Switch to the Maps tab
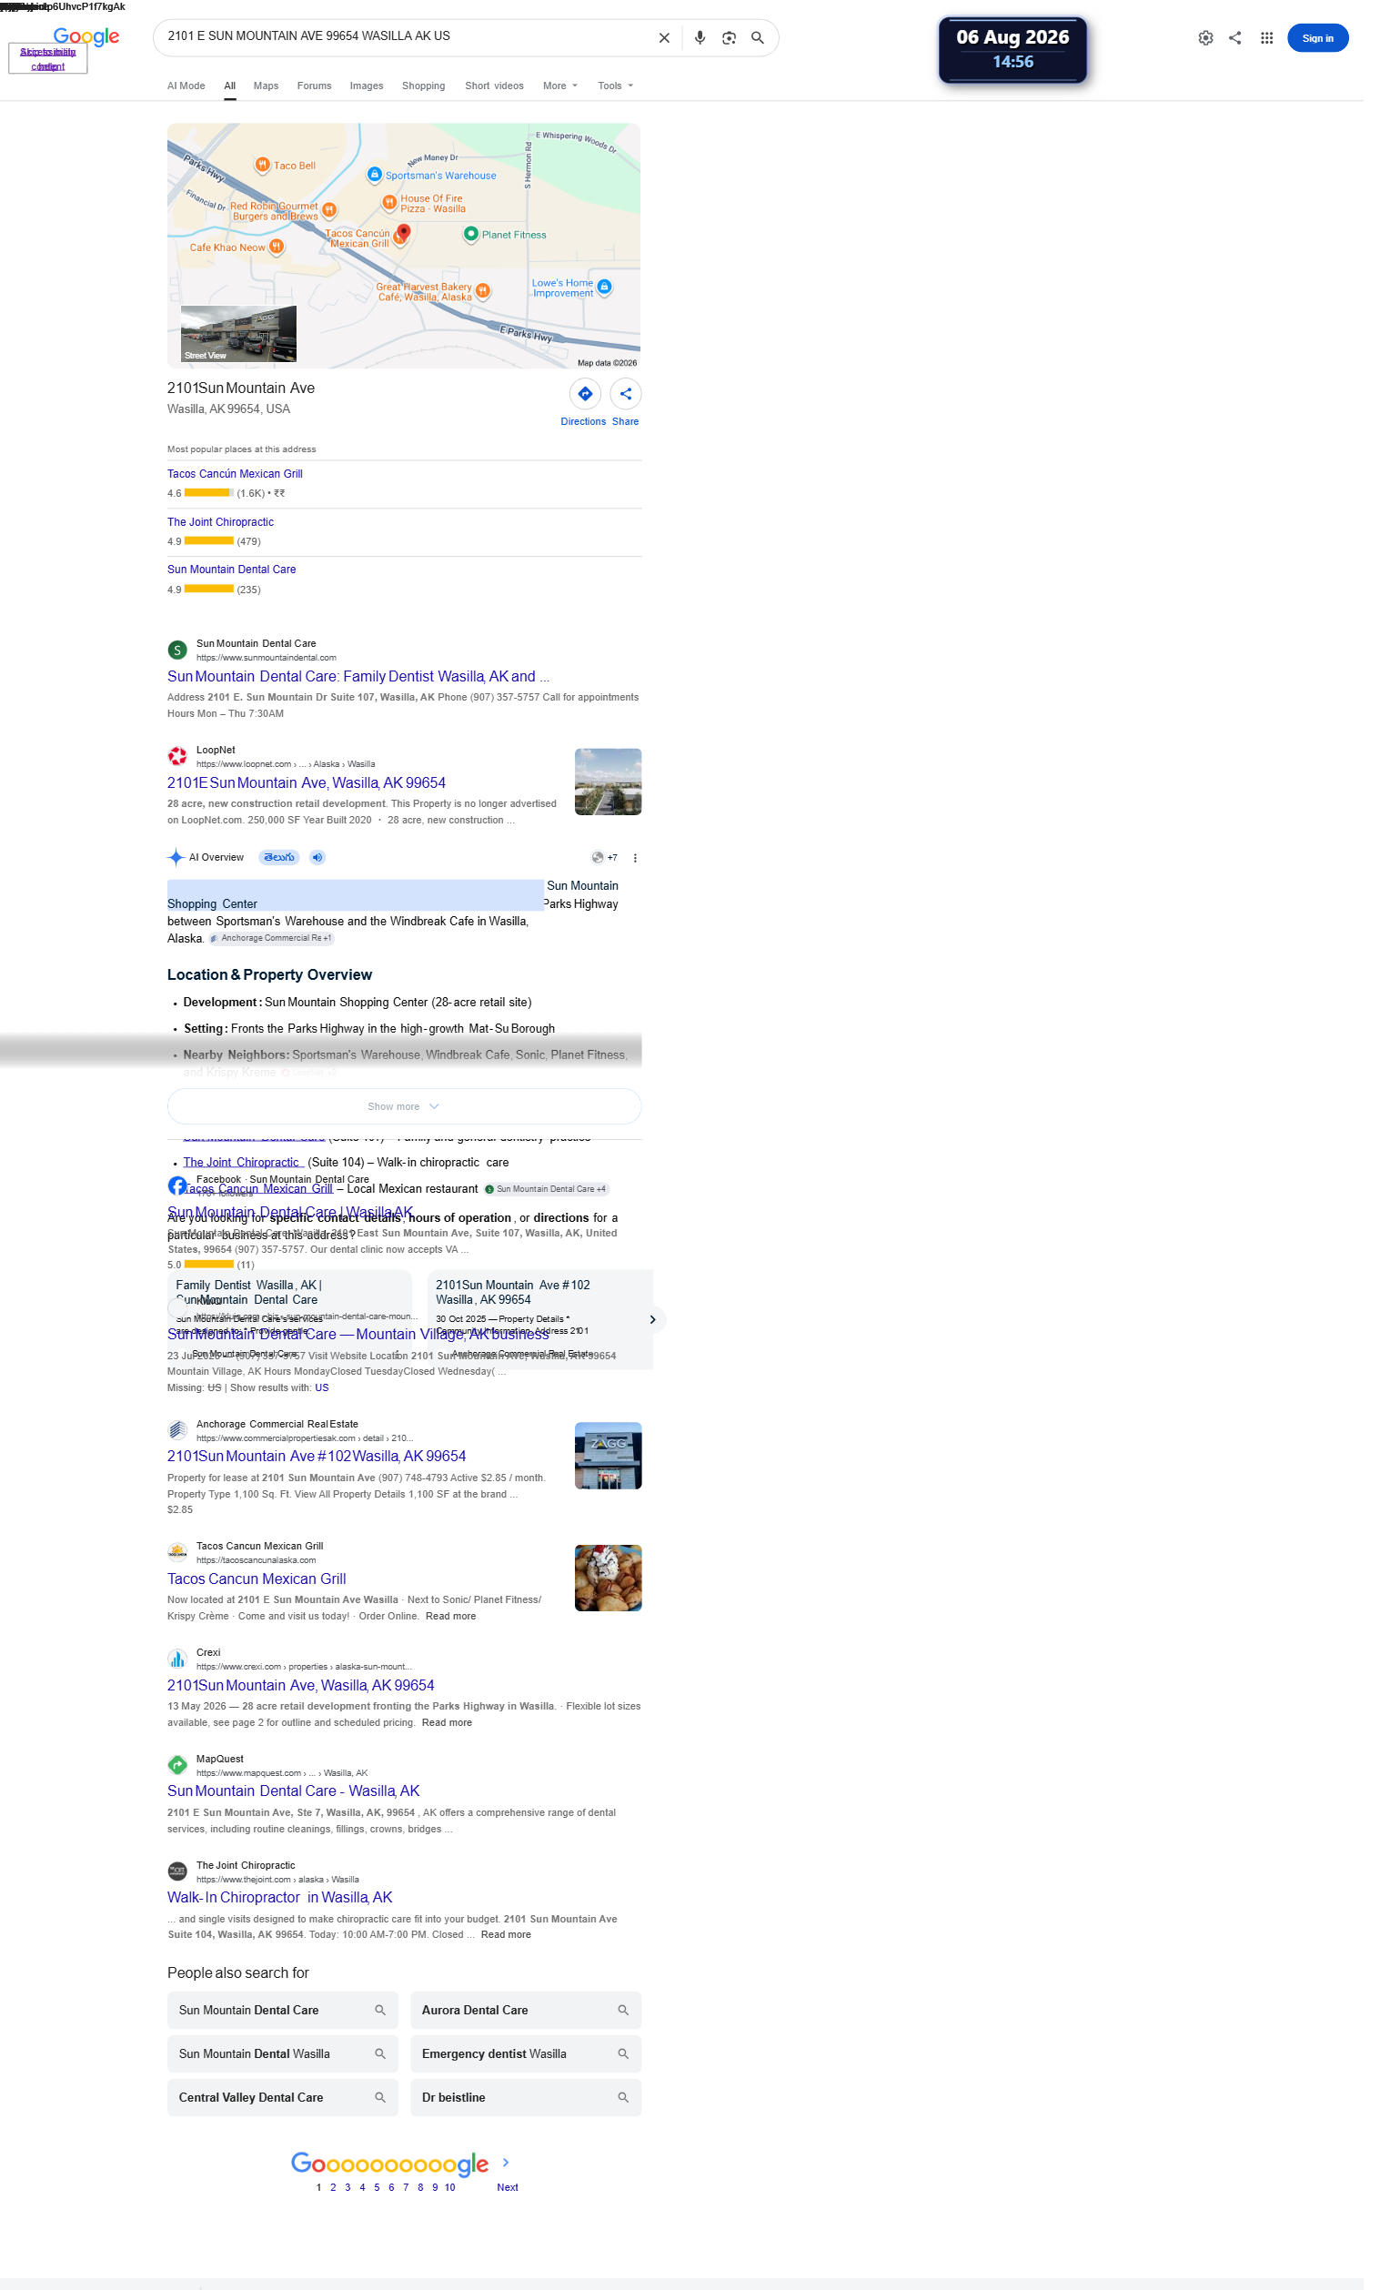 tap(266, 86)
